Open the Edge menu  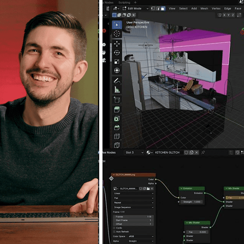pos(227,9)
